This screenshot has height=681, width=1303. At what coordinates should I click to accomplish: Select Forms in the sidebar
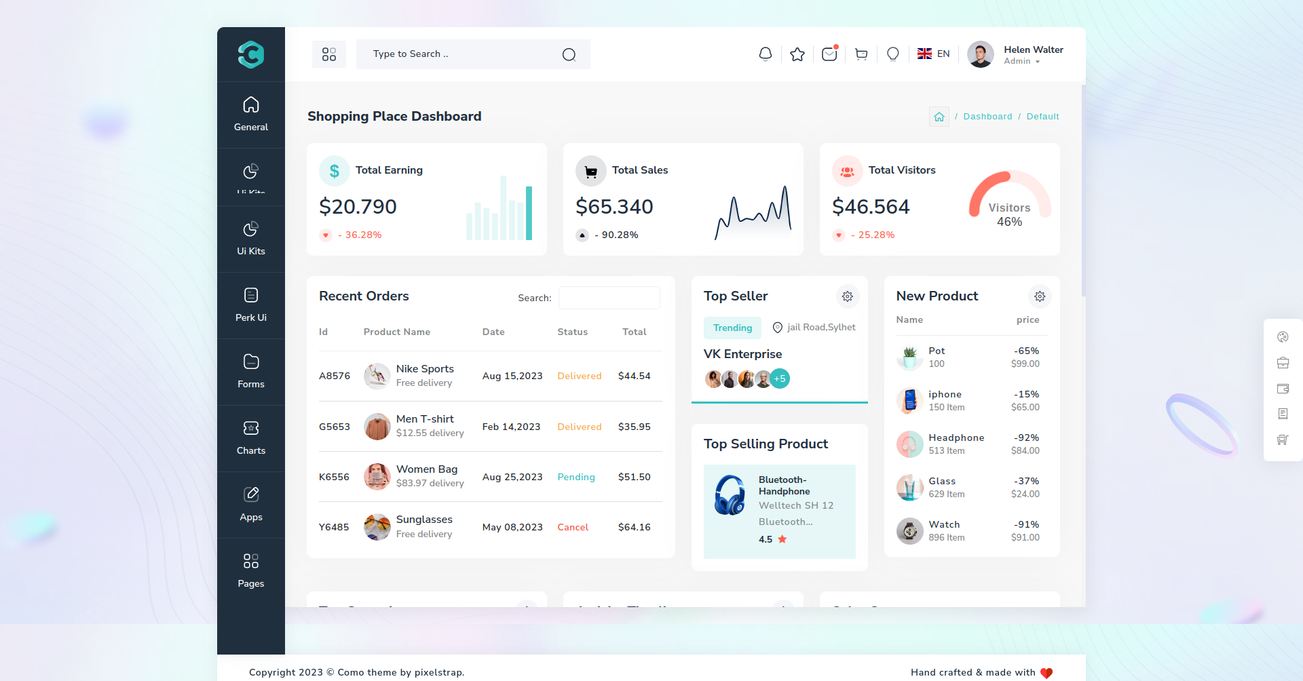coord(251,372)
